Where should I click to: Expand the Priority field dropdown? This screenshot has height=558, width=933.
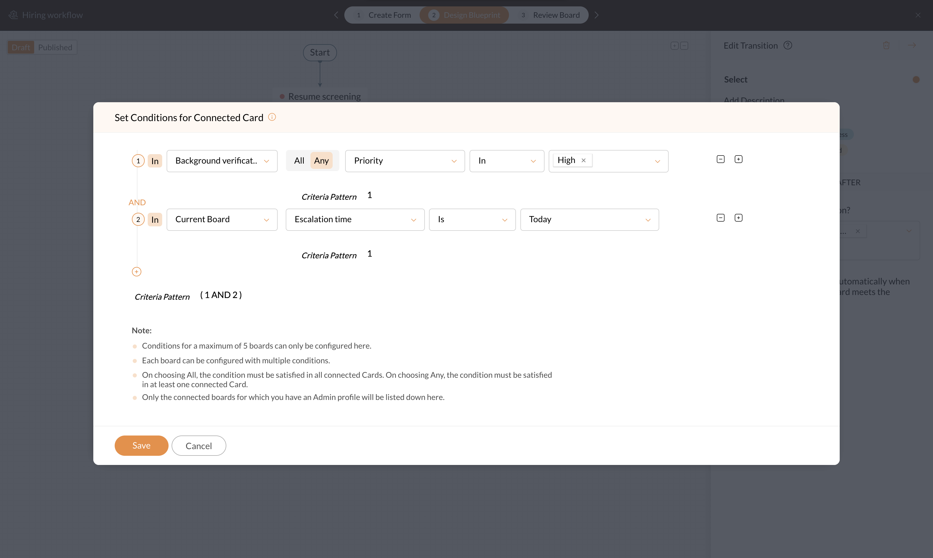[405, 161]
